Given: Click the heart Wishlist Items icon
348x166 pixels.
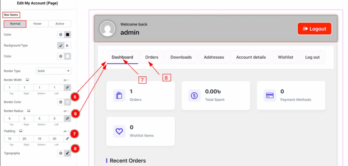Looking at the screenshot, I should [119, 131].
